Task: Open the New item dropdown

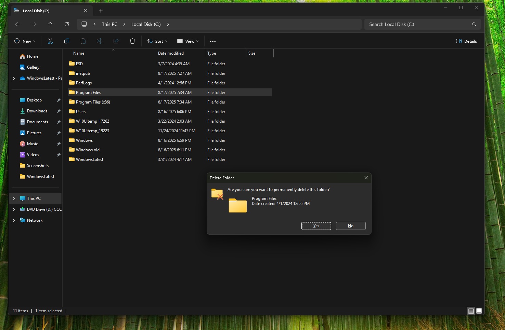Action: click(24, 41)
